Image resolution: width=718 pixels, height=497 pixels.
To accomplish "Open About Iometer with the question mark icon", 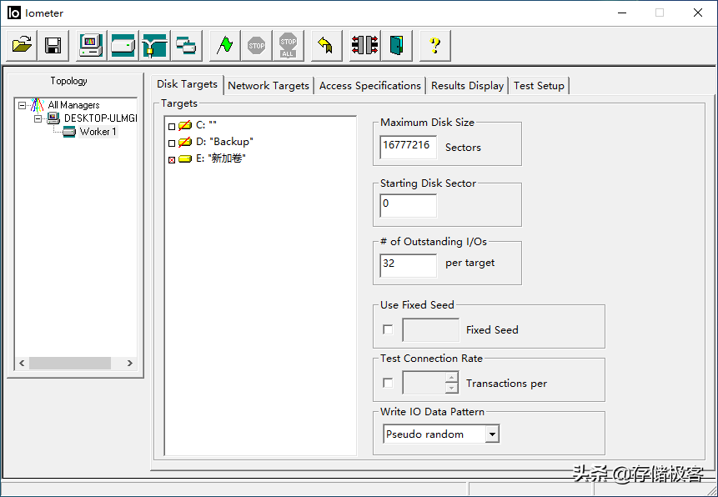I will 435,45.
